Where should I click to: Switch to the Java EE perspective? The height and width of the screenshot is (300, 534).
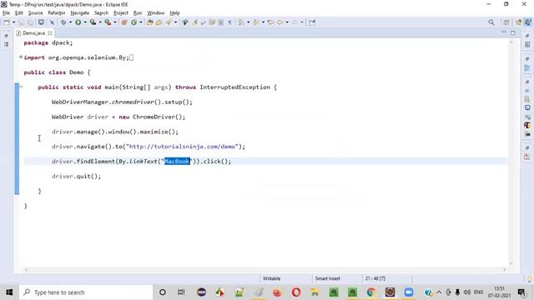[519, 22]
